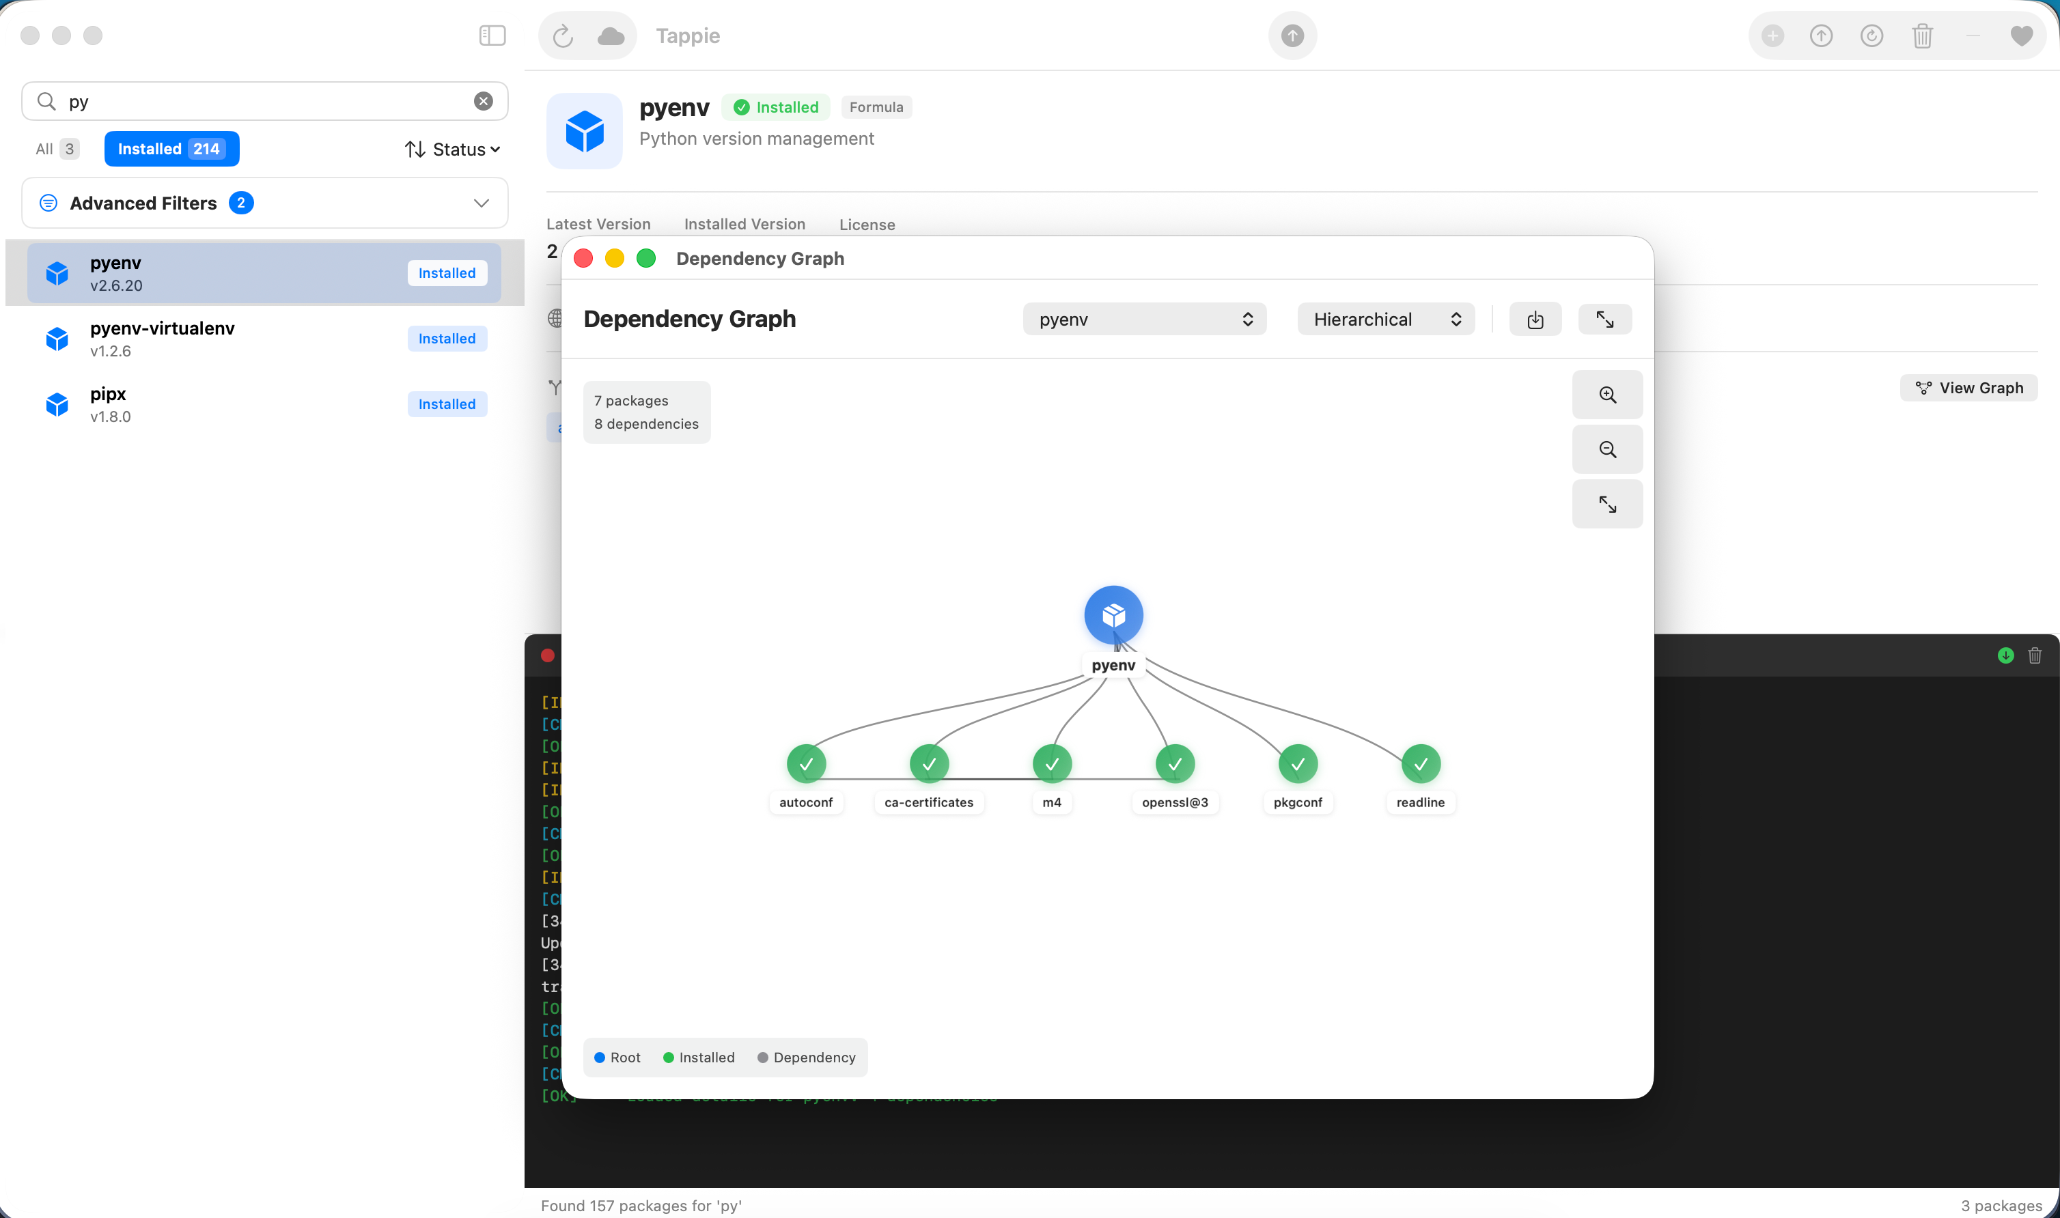Screen dimensions: 2060x1218
Task: Expand graph to fullscreen in header
Action: click(x=1604, y=320)
